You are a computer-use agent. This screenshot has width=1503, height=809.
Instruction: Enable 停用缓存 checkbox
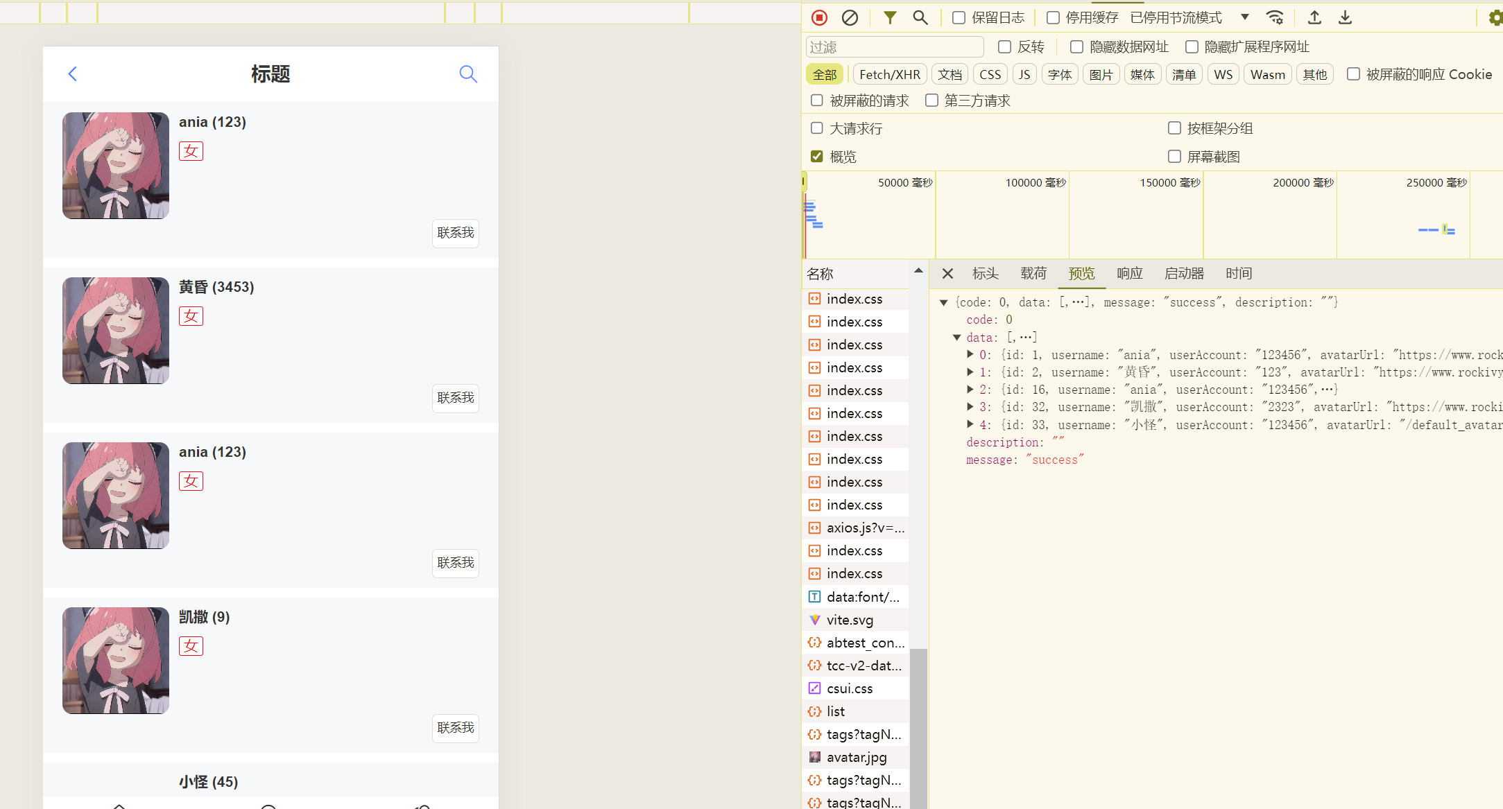1053,18
